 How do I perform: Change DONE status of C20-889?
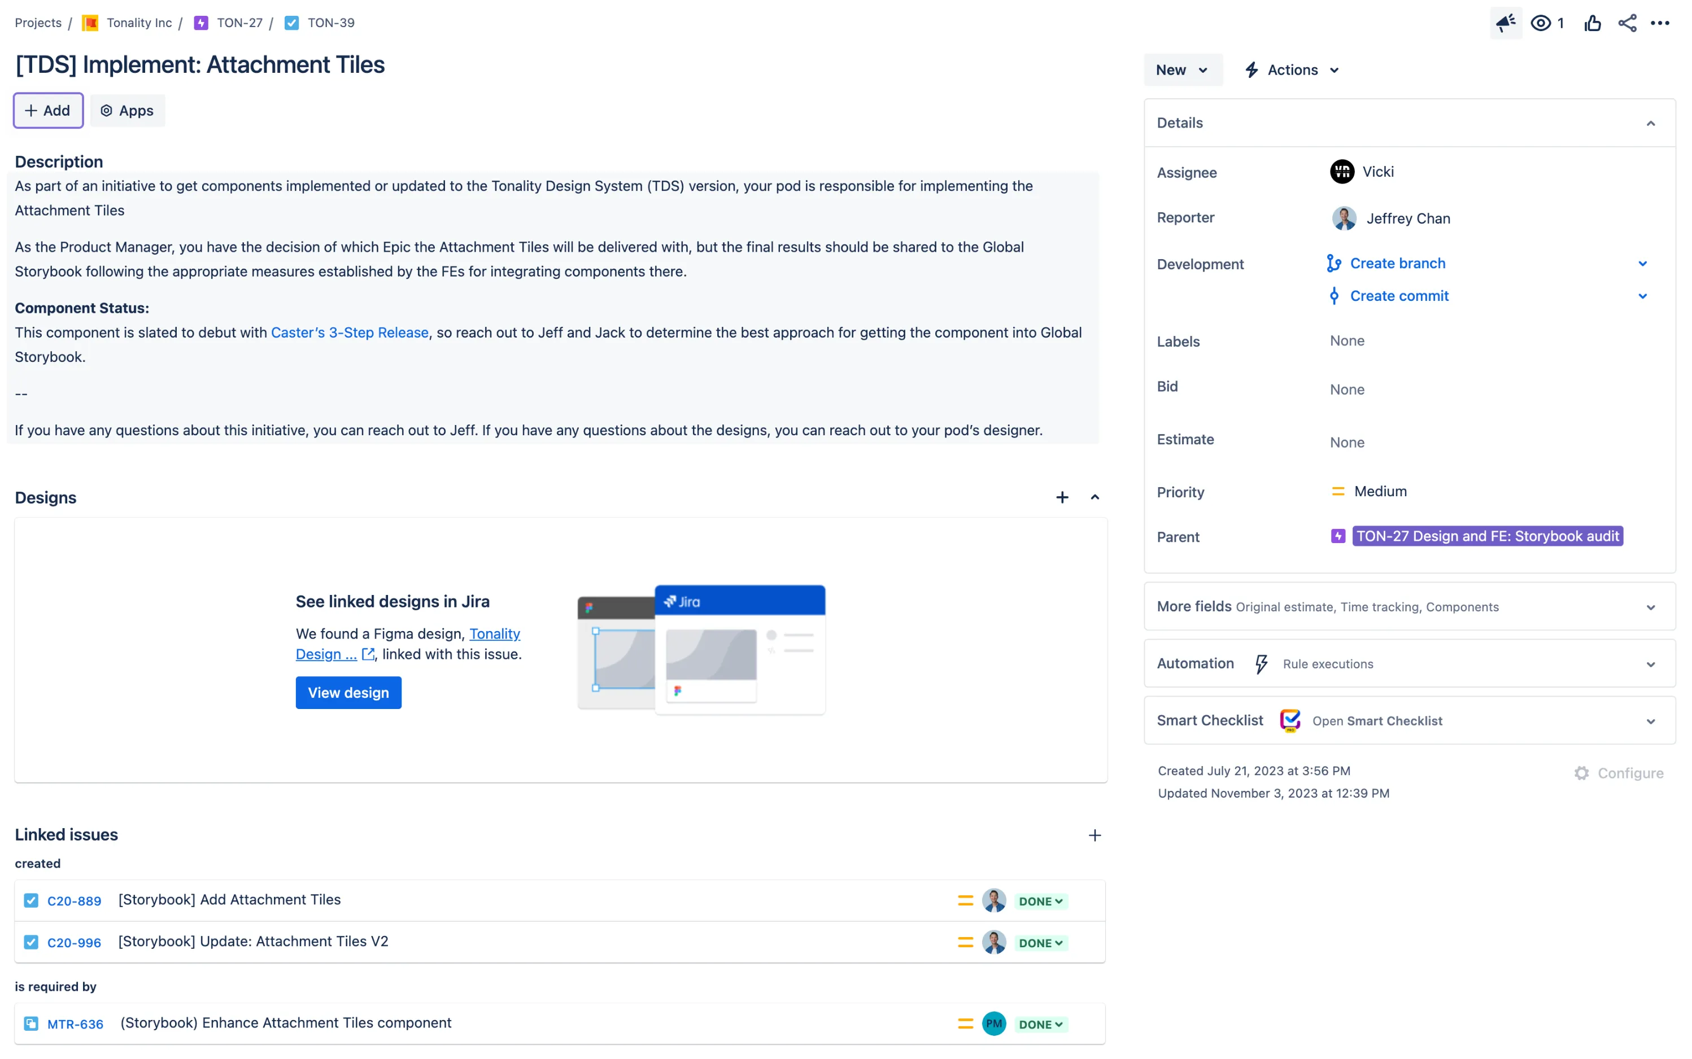pos(1040,901)
